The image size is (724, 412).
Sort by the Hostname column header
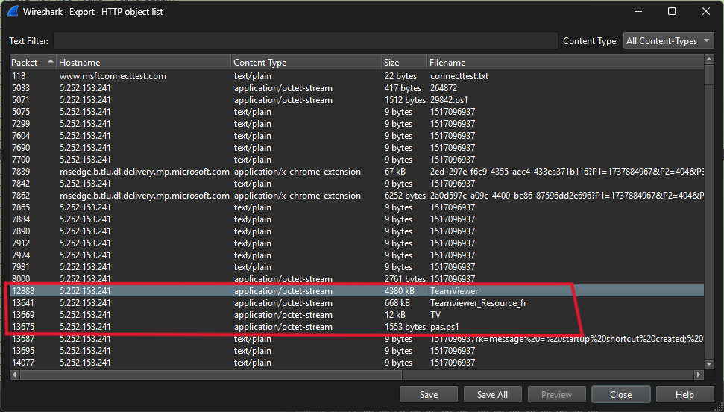click(x=142, y=63)
